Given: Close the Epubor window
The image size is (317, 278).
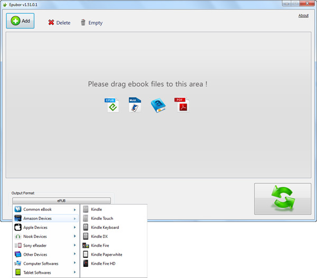Looking at the screenshot, I should click(x=307, y=4).
